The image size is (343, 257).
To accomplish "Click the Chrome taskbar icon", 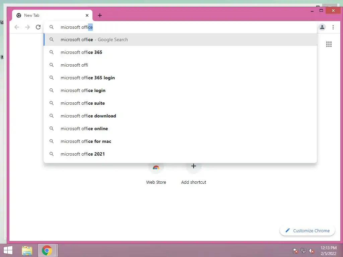I will pos(47,250).
